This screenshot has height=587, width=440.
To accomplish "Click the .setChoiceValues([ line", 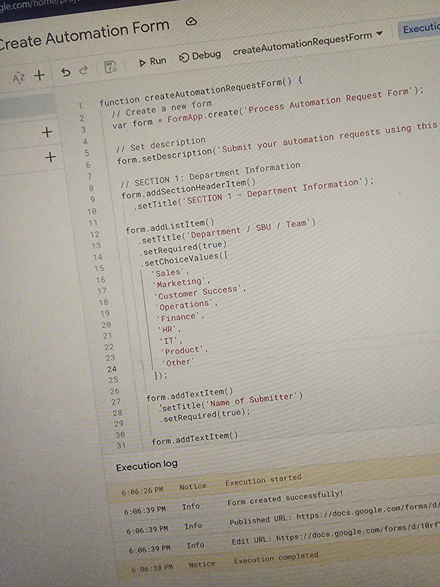I will 186,260.
